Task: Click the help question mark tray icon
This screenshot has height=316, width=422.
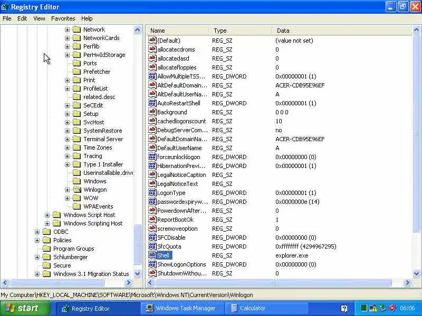Action: (344, 309)
